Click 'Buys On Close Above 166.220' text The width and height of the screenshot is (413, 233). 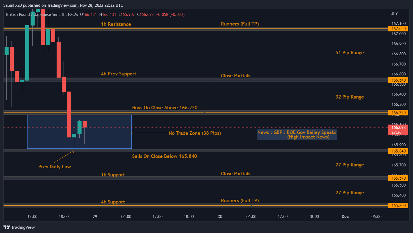click(165, 108)
